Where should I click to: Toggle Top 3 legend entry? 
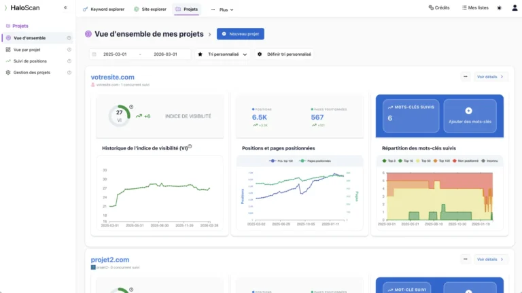(389, 161)
